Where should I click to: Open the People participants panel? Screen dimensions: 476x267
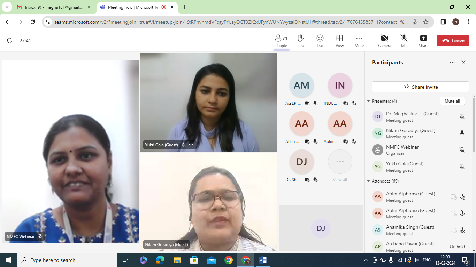pos(281,41)
